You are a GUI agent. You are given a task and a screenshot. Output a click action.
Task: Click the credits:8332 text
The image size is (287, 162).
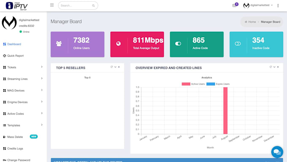point(27,26)
